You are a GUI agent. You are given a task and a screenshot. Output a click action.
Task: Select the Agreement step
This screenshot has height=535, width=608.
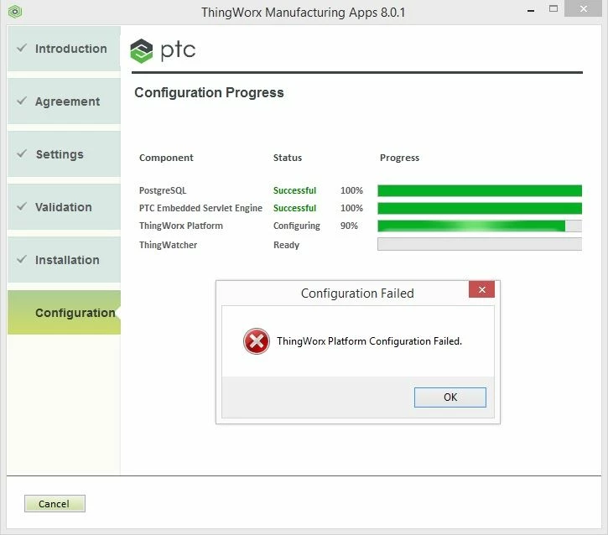coord(64,101)
